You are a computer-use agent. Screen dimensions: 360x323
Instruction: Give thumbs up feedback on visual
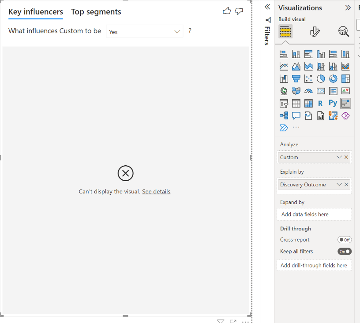pos(227,11)
